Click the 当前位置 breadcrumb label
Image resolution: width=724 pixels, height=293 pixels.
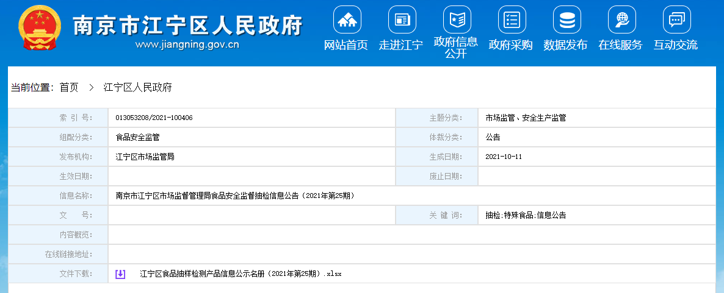32,88
